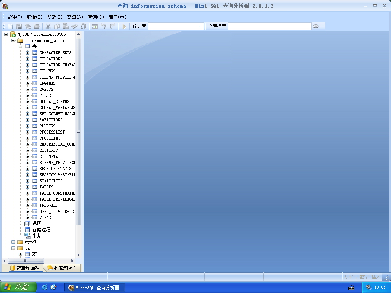Collapse the MySQL localhost:3306 node
391x293 pixels.
(6, 34)
